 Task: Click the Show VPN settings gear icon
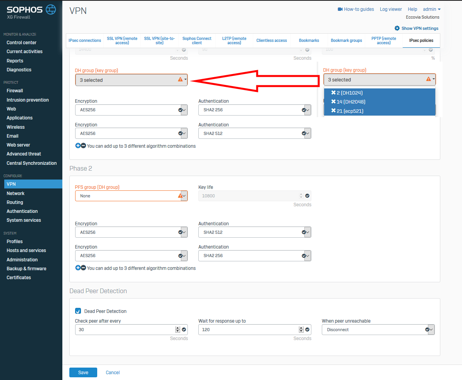[397, 28]
